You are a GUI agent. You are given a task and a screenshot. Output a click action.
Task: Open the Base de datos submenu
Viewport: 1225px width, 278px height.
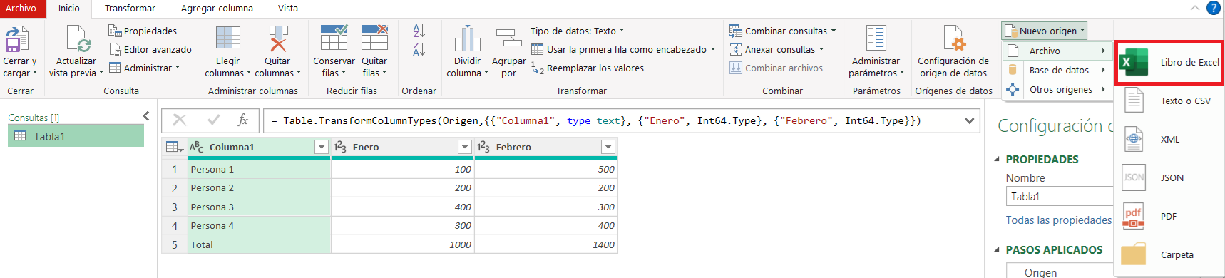1057,70
